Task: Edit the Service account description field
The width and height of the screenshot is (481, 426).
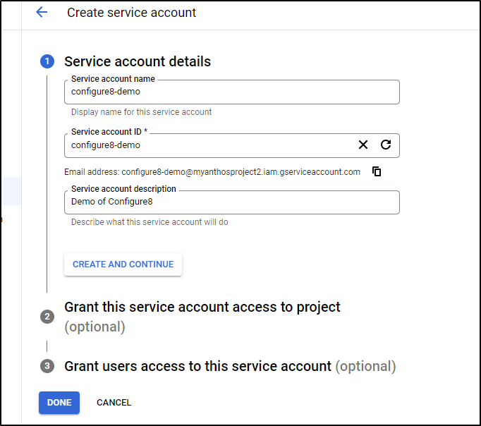Action: point(232,202)
